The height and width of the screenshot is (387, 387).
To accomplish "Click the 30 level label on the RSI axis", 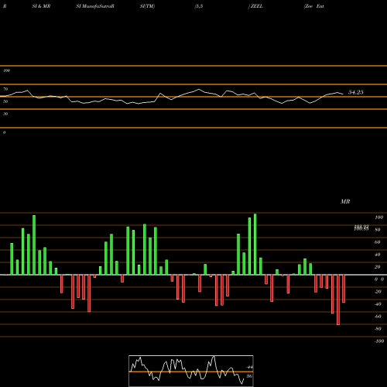I will pos(5,114).
